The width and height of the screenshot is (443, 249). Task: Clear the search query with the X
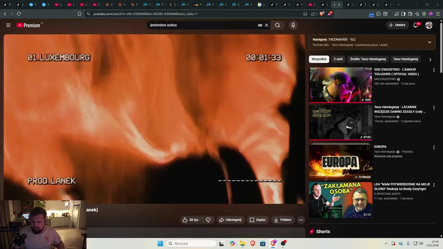266,25
